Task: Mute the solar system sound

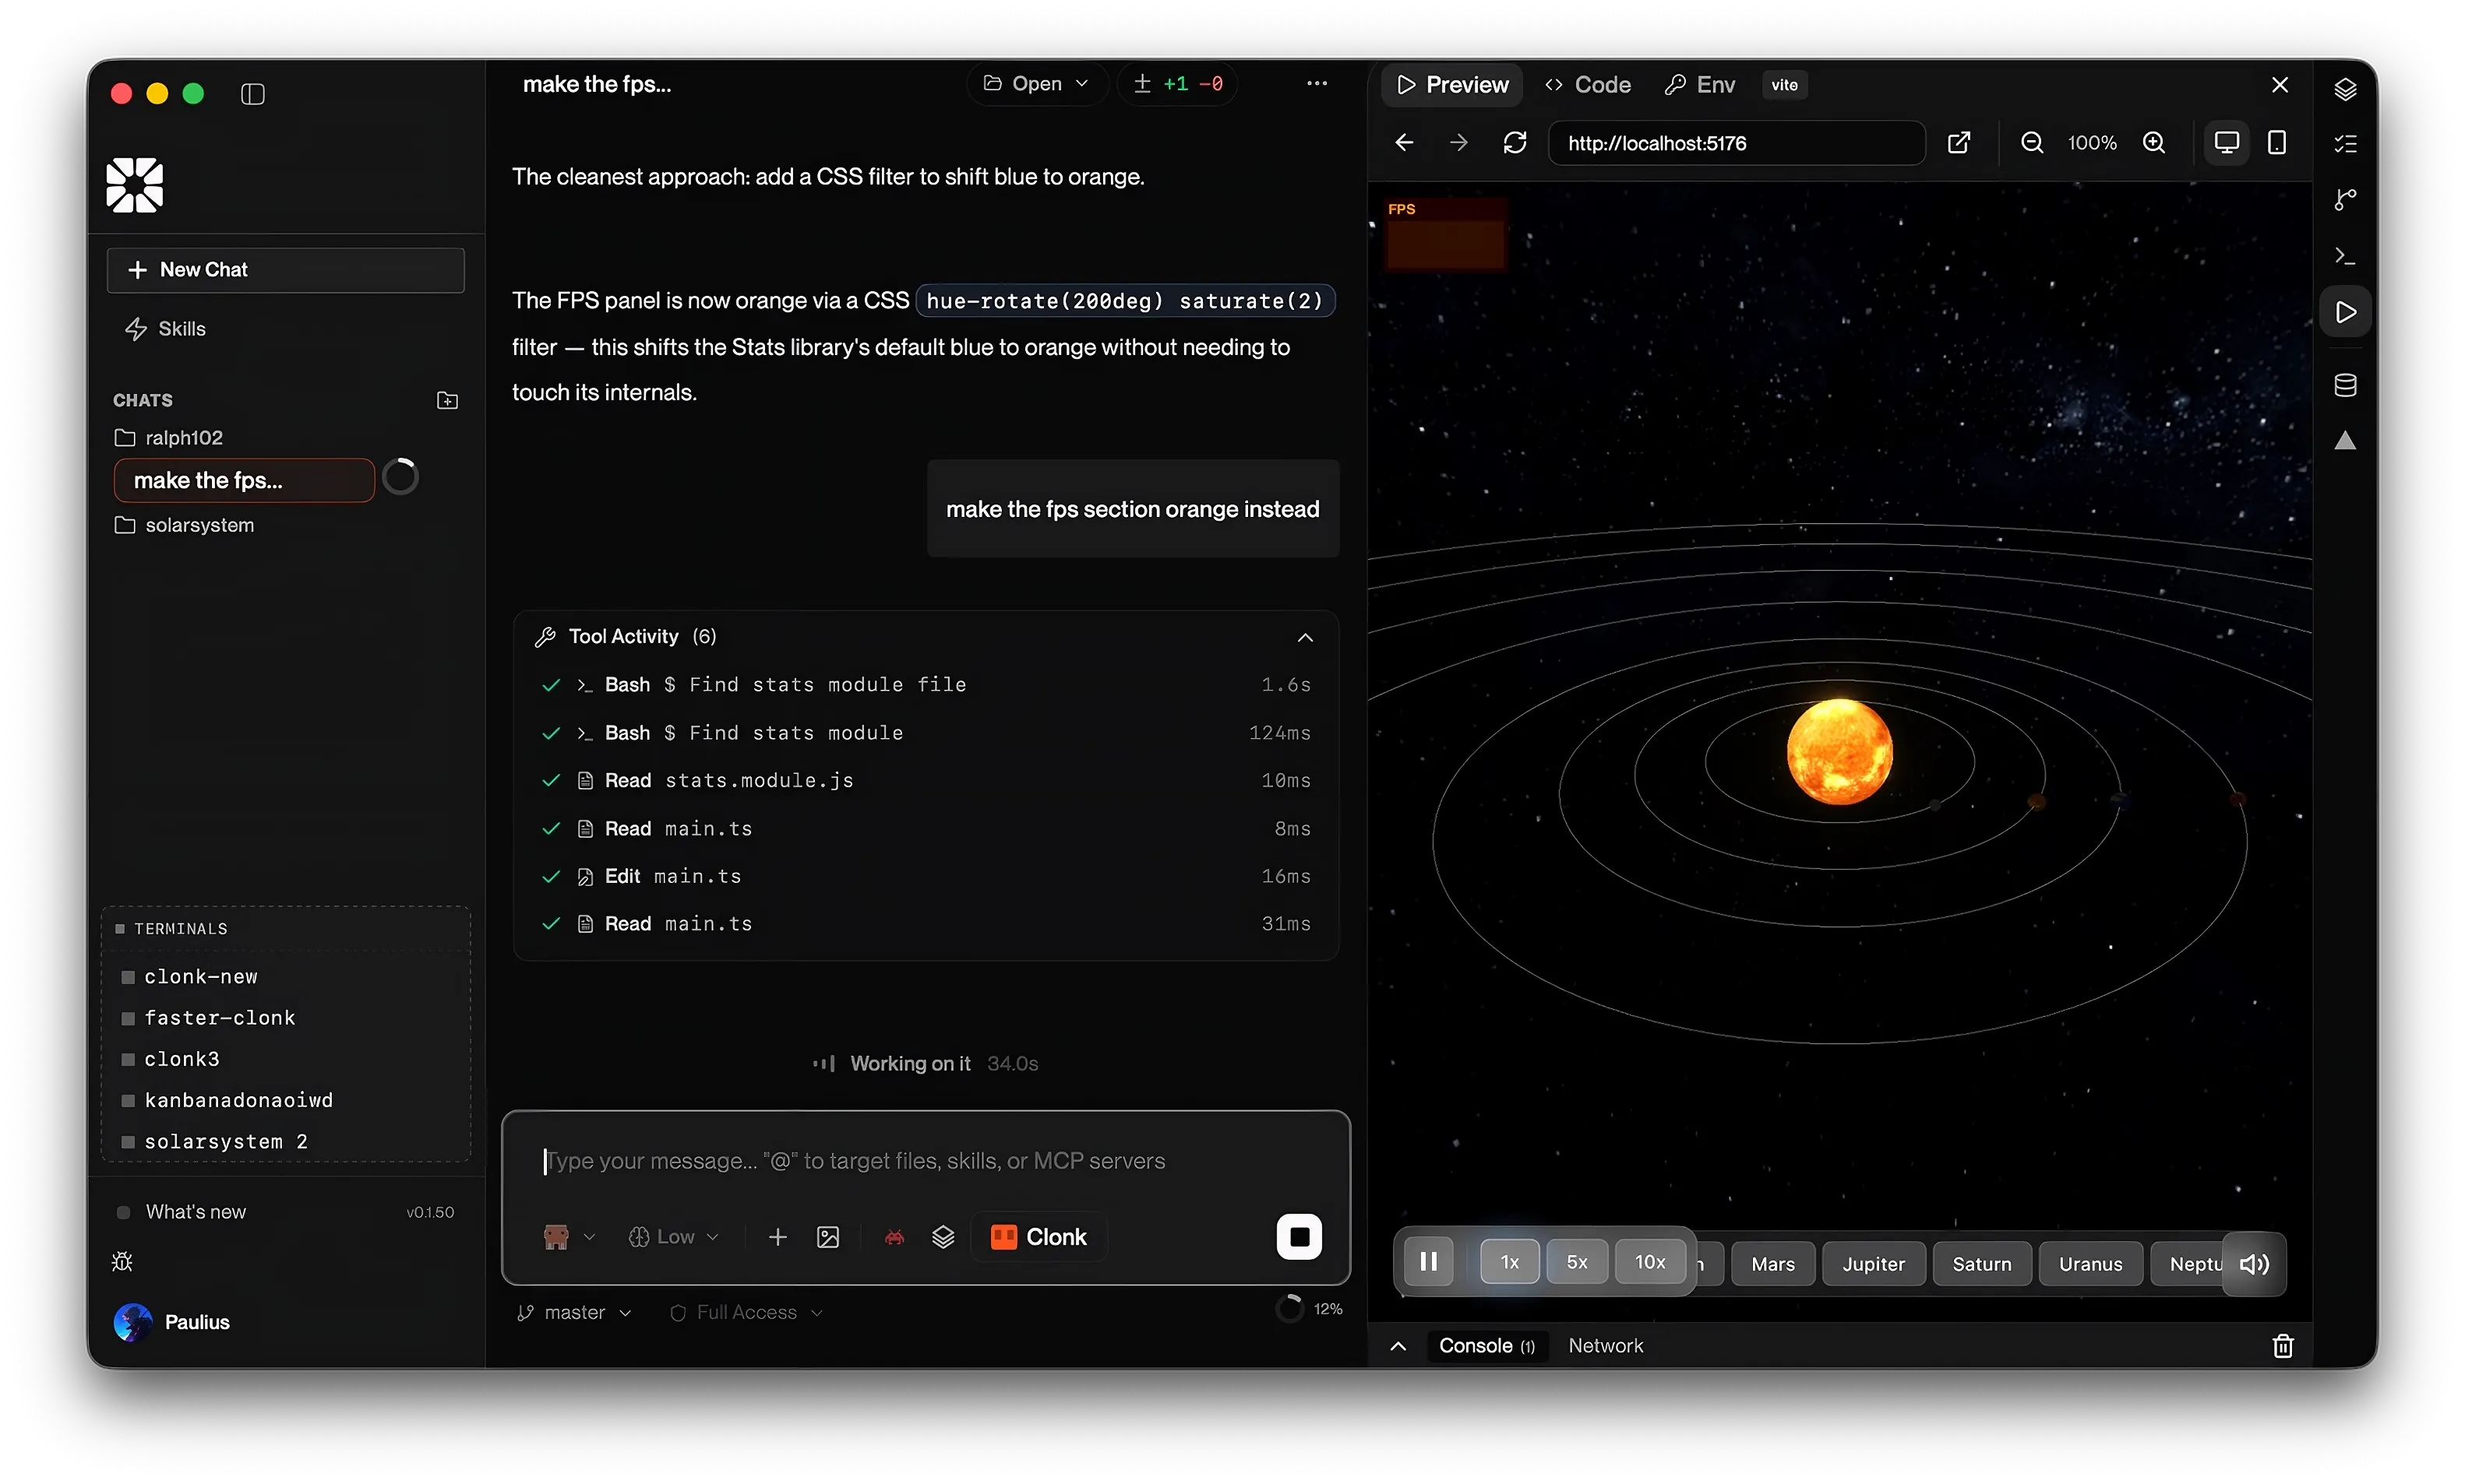Action: coord(2254,1264)
